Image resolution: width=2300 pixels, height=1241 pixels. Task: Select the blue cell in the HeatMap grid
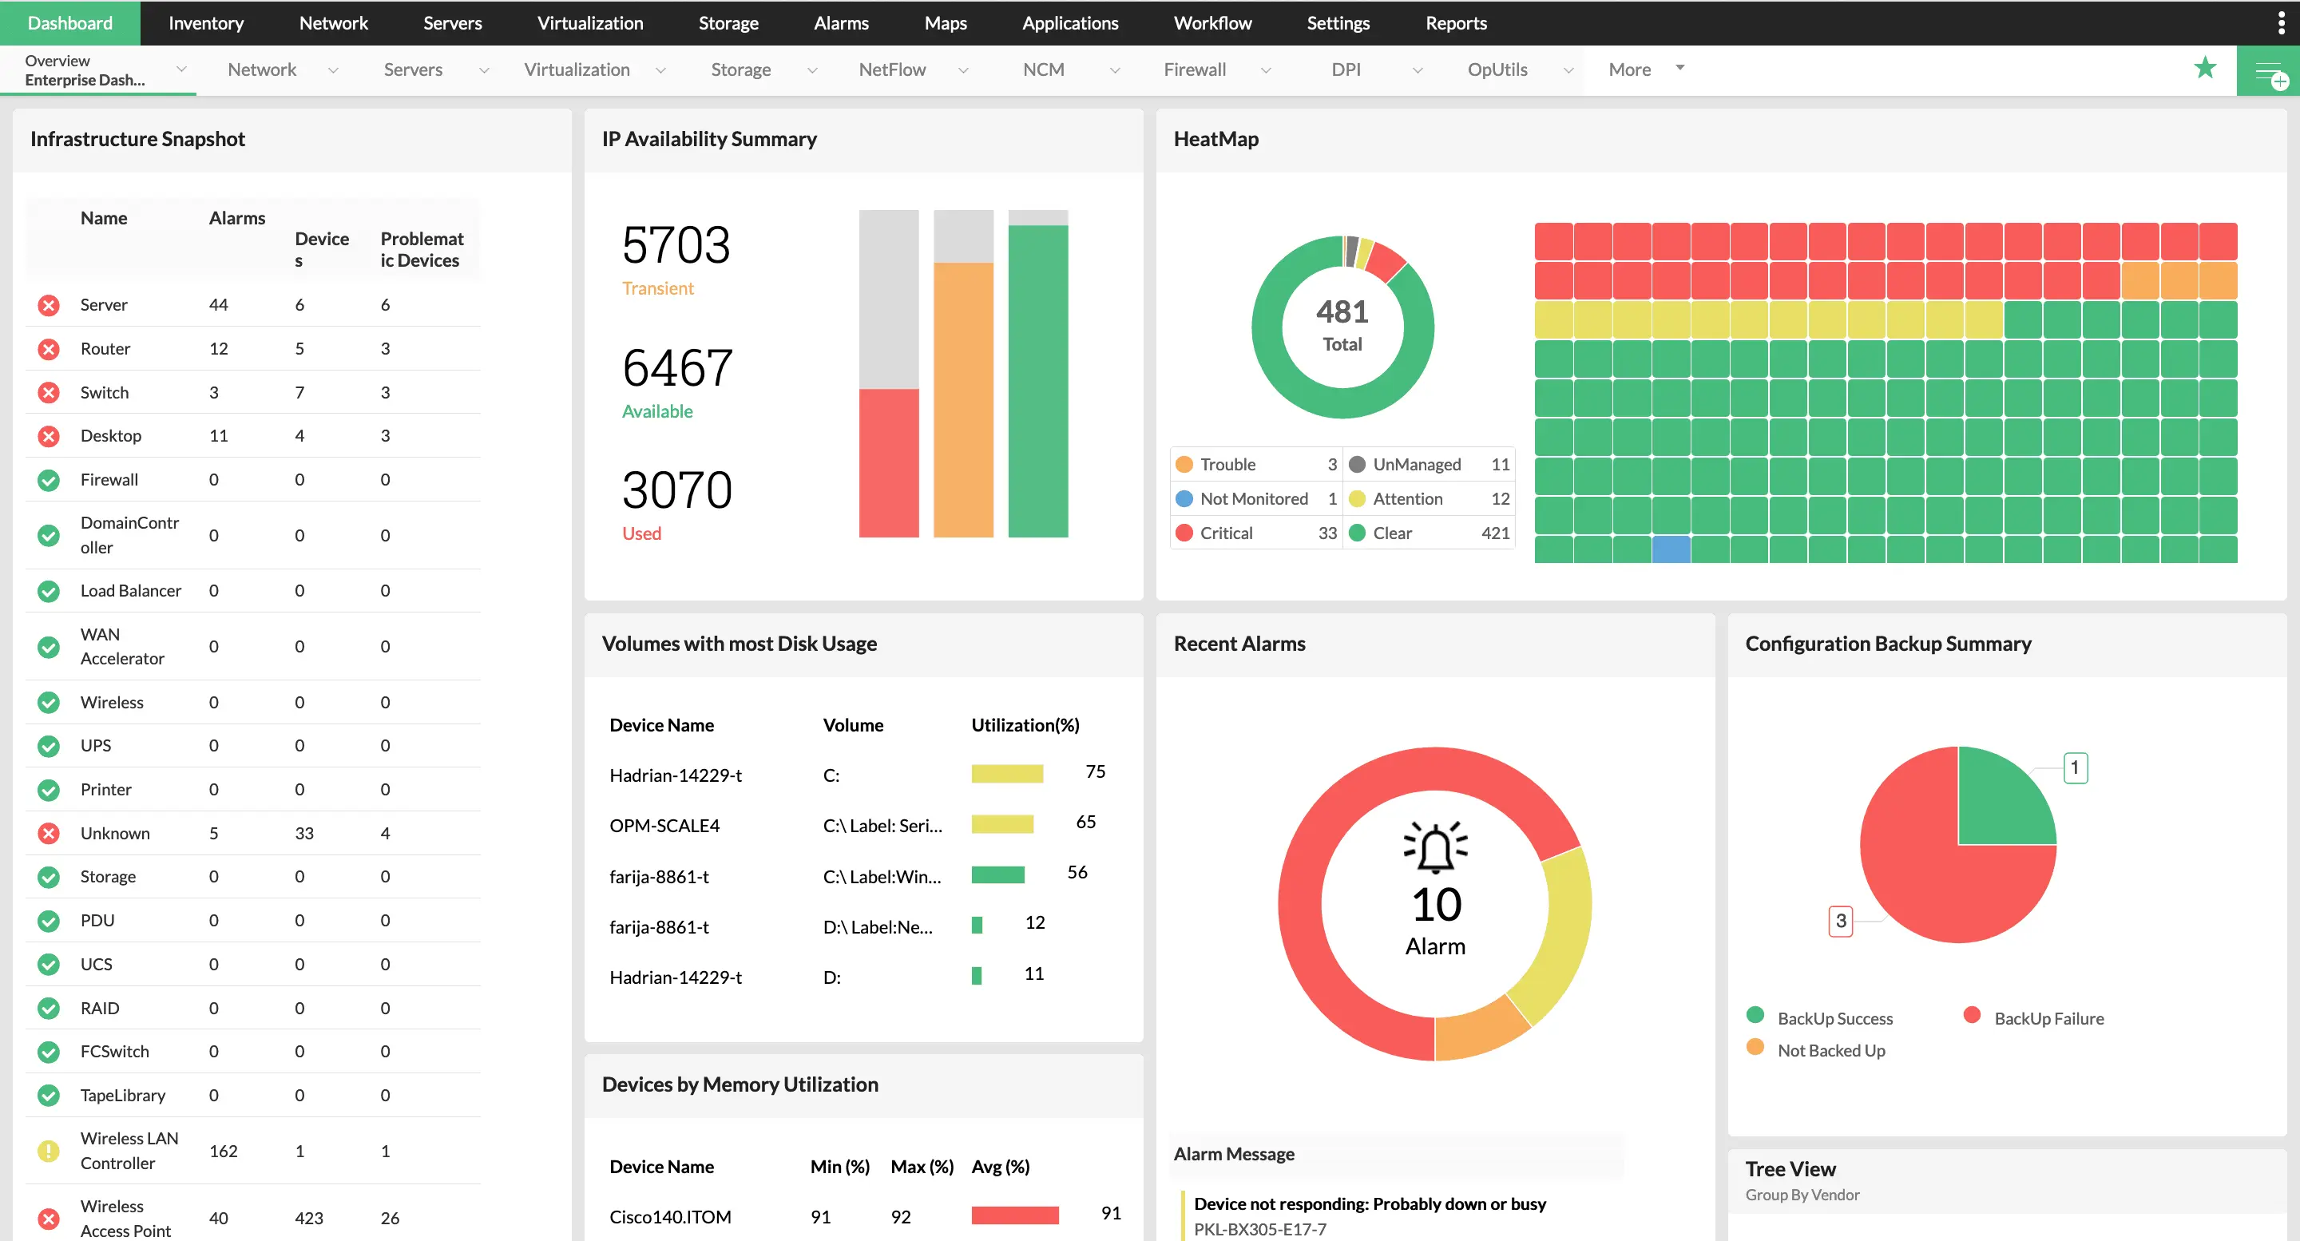pyautogui.click(x=1670, y=550)
